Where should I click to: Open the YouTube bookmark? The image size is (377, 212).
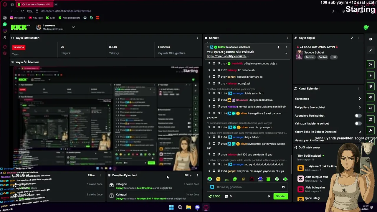pyautogui.click(x=35, y=18)
